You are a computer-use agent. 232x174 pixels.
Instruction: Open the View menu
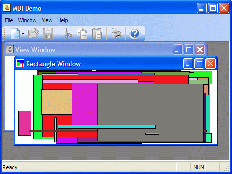[x=47, y=21]
